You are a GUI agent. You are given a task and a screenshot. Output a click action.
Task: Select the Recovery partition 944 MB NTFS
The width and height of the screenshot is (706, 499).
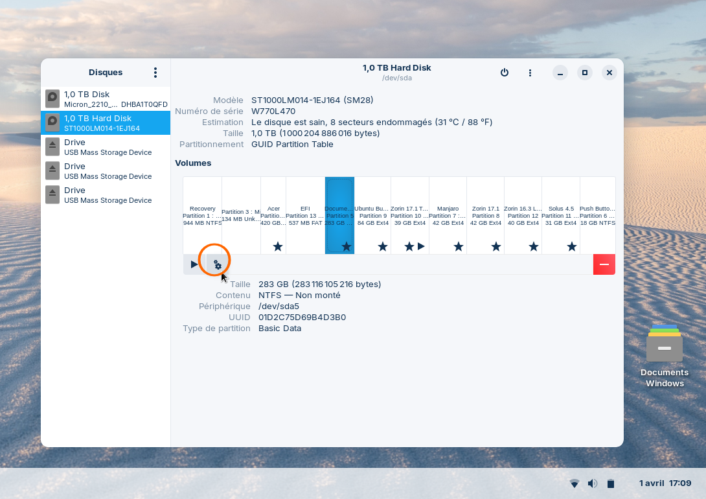pyautogui.click(x=202, y=215)
